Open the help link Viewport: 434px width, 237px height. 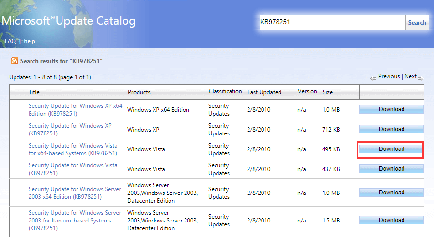(x=30, y=41)
